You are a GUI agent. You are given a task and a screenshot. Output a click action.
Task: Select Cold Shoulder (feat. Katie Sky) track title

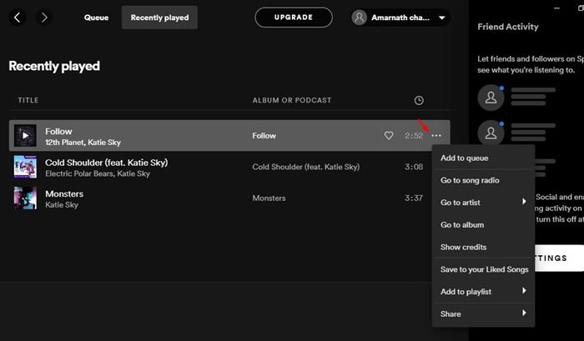(x=107, y=163)
